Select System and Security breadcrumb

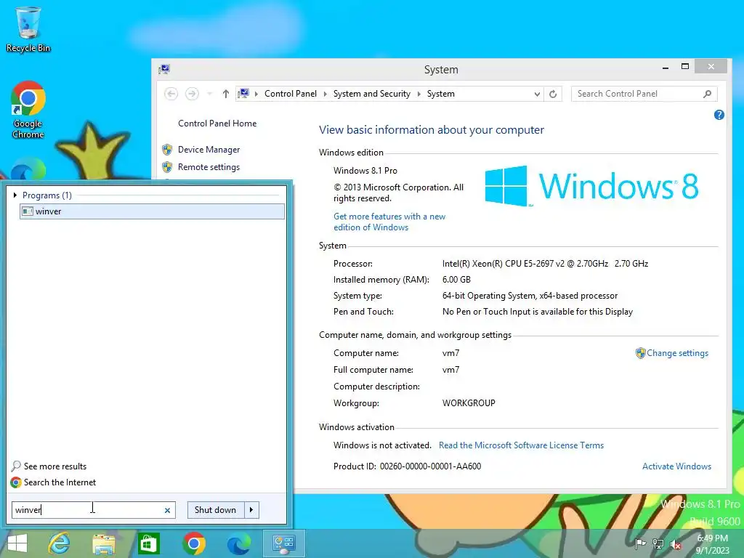pyautogui.click(x=371, y=94)
